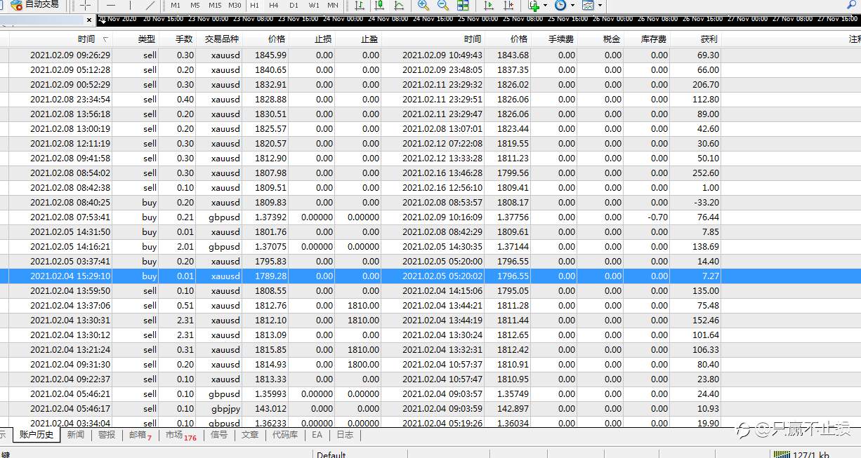This screenshot has width=861, height=458.
Task: Sort by the 止盈 column header
Action: tap(369, 39)
